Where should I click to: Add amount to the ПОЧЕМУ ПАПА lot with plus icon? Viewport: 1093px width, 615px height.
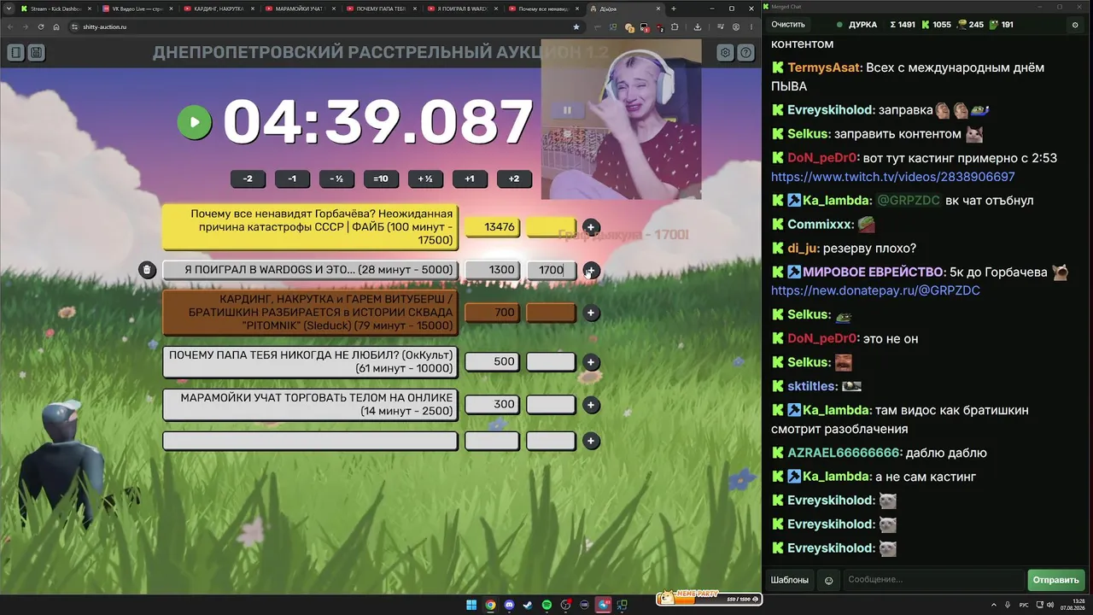[591, 362]
